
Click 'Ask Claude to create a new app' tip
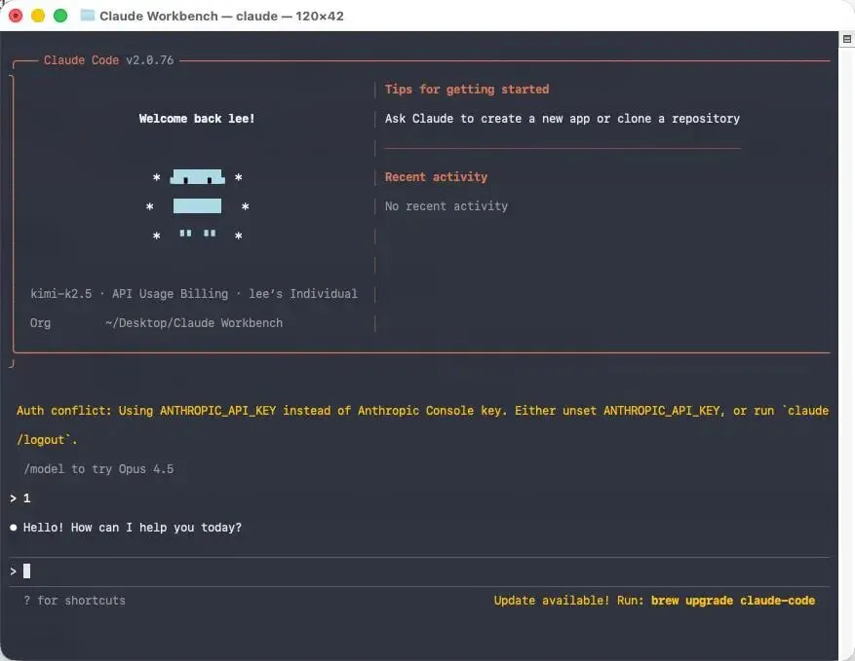point(563,119)
